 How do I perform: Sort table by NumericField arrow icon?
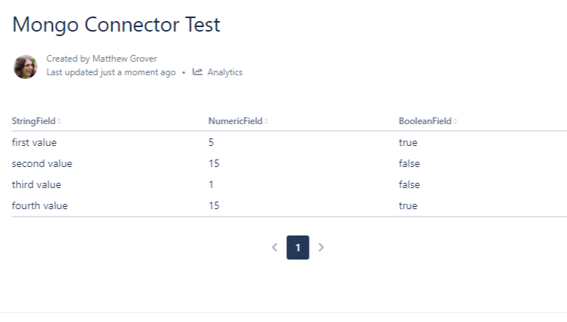tap(267, 121)
